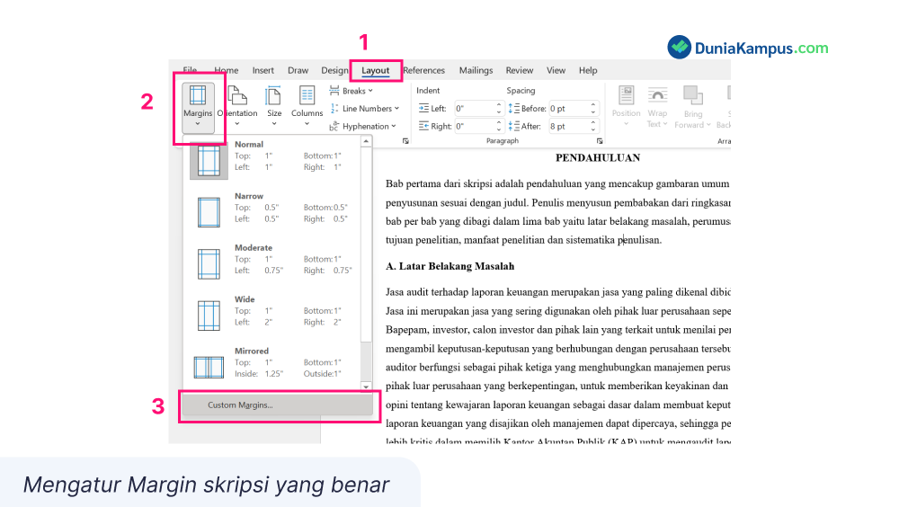
Task: Click the Bring Forward icon
Action: pyautogui.click(x=692, y=96)
